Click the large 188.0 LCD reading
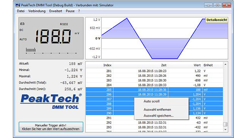Viewport: 247px width, 138px height. tap(53, 36)
